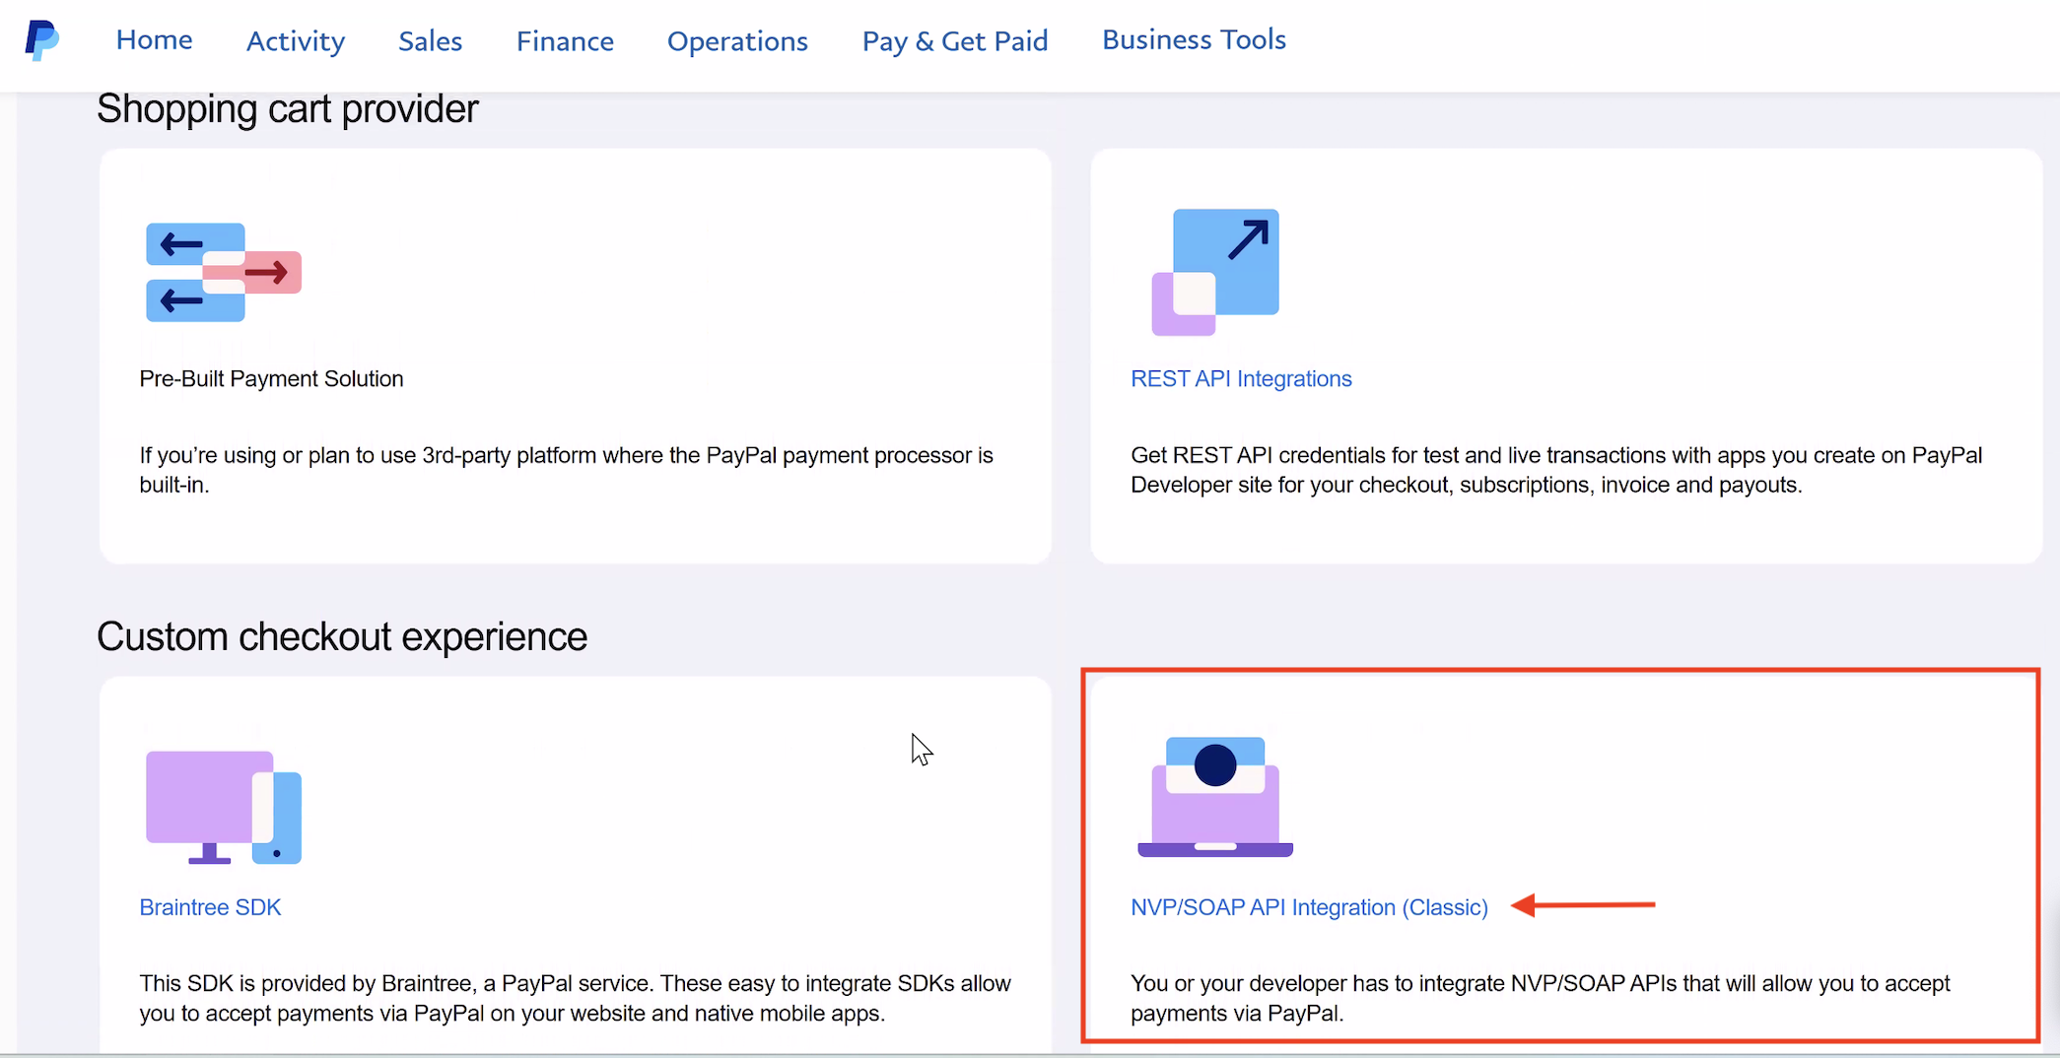This screenshot has width=2060, height=1058.
Task: Click the Braintree SDK description text
Action: pyautogui.click(x=575, y=998)
